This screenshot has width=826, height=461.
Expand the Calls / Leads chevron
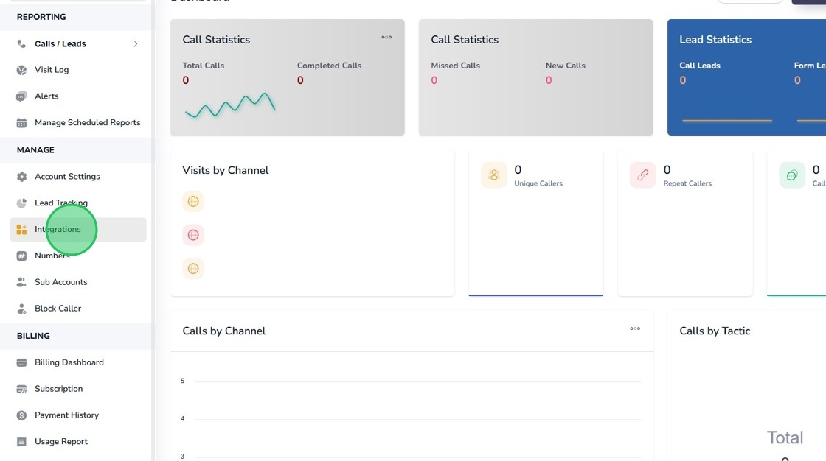[x=136, y=43]
